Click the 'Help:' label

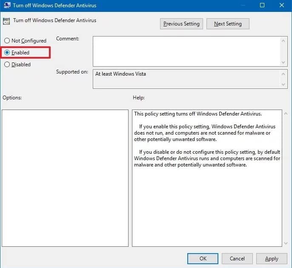coord(139,98)
